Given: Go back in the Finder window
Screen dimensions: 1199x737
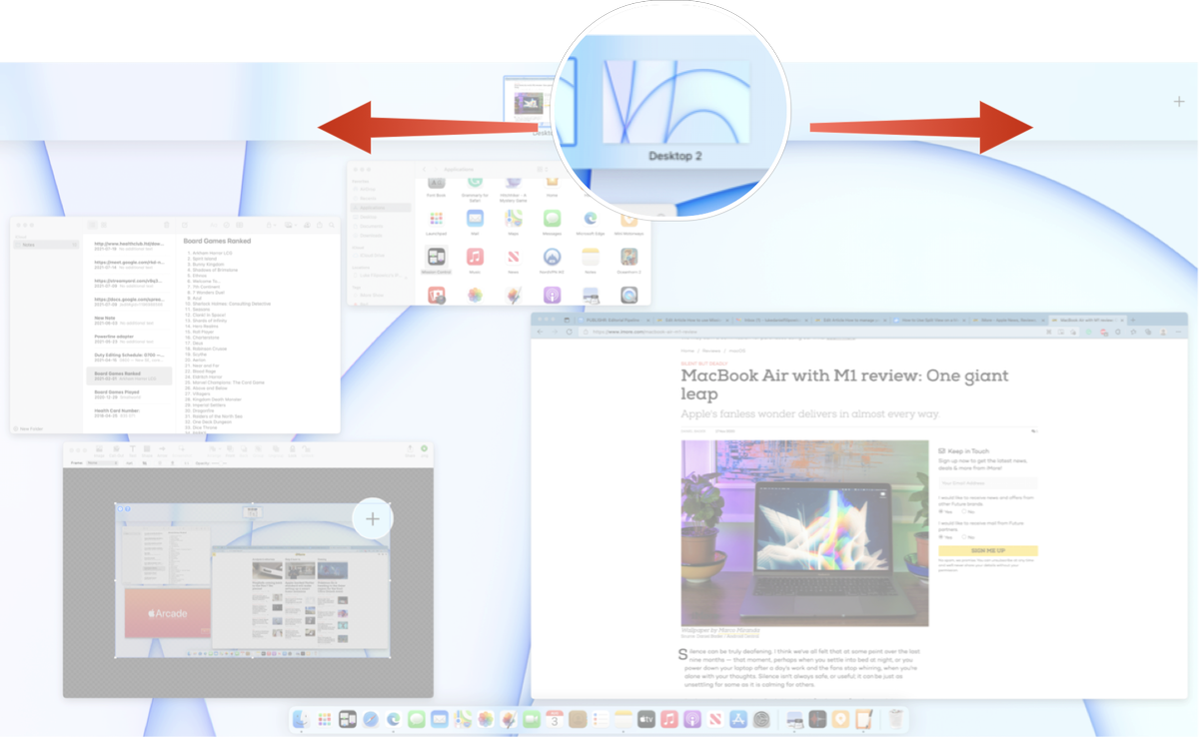Looking at the screenshot, I should pos(425,170).
